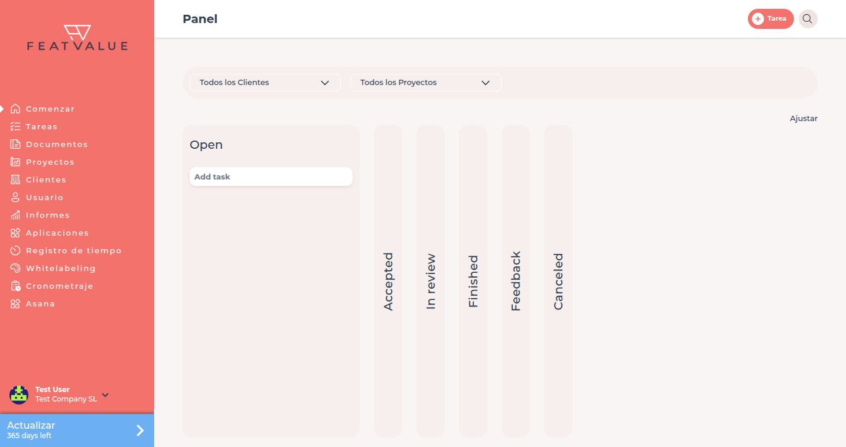Click the Test Company SL label
846x447 pixels.
coord(66,399)
